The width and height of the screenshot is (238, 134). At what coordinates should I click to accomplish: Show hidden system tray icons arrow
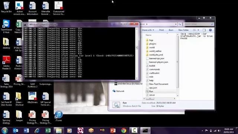click(202, 131)
